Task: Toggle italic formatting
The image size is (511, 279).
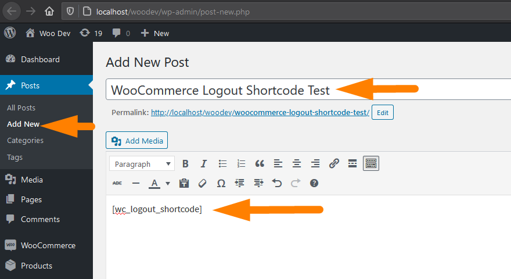Action: (x=204, y=163)
